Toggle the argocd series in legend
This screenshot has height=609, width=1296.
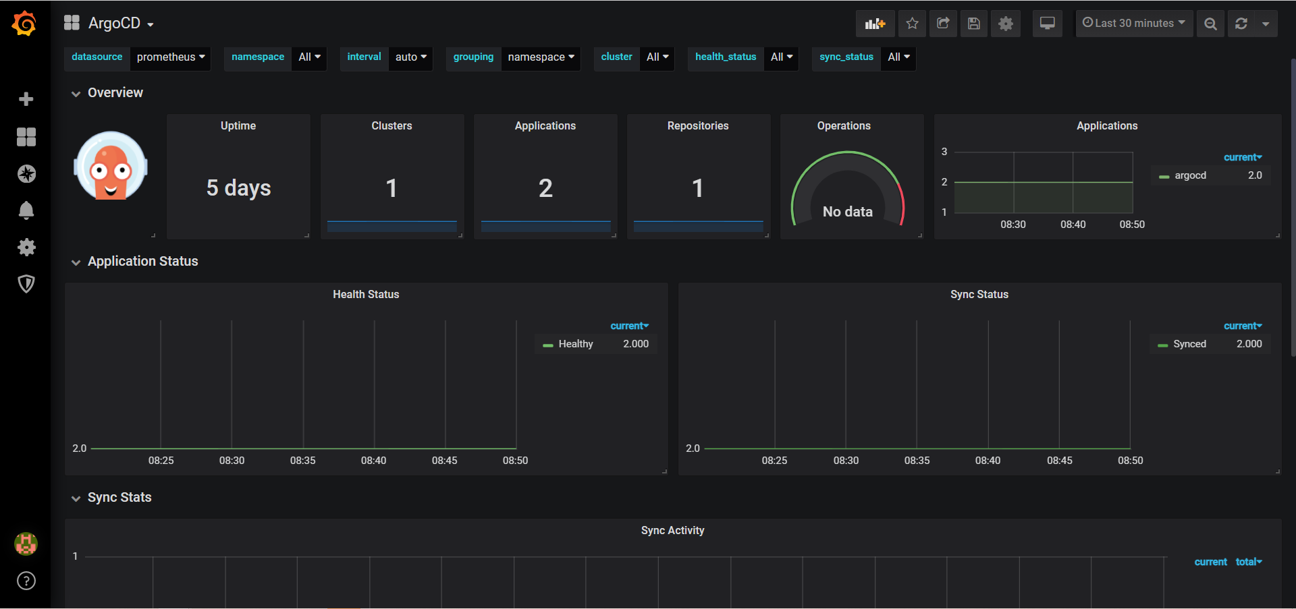pos(1190,175)
